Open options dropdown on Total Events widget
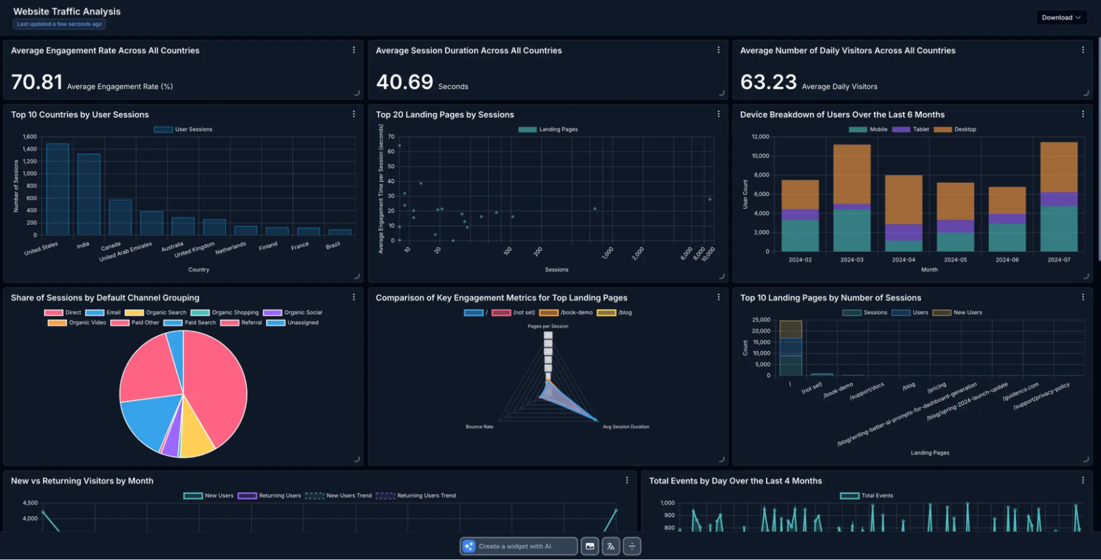Viewport: 1101px width, 560px height. (x=1083, y=480)
